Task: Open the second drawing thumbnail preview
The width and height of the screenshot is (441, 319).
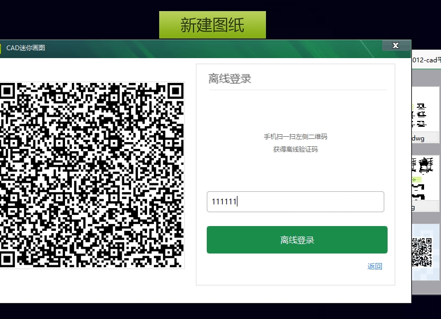Action: [425, 178]
